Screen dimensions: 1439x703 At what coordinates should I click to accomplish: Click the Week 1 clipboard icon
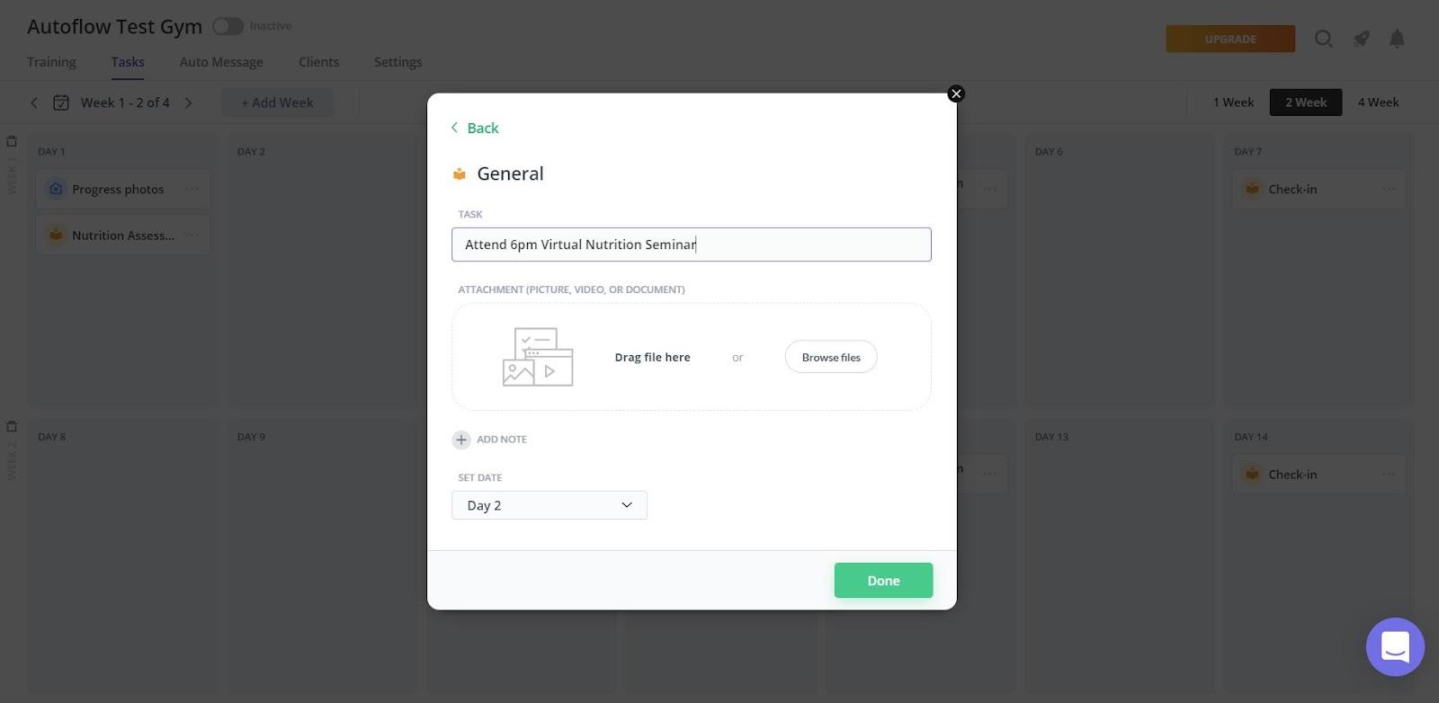coord(12,141)
